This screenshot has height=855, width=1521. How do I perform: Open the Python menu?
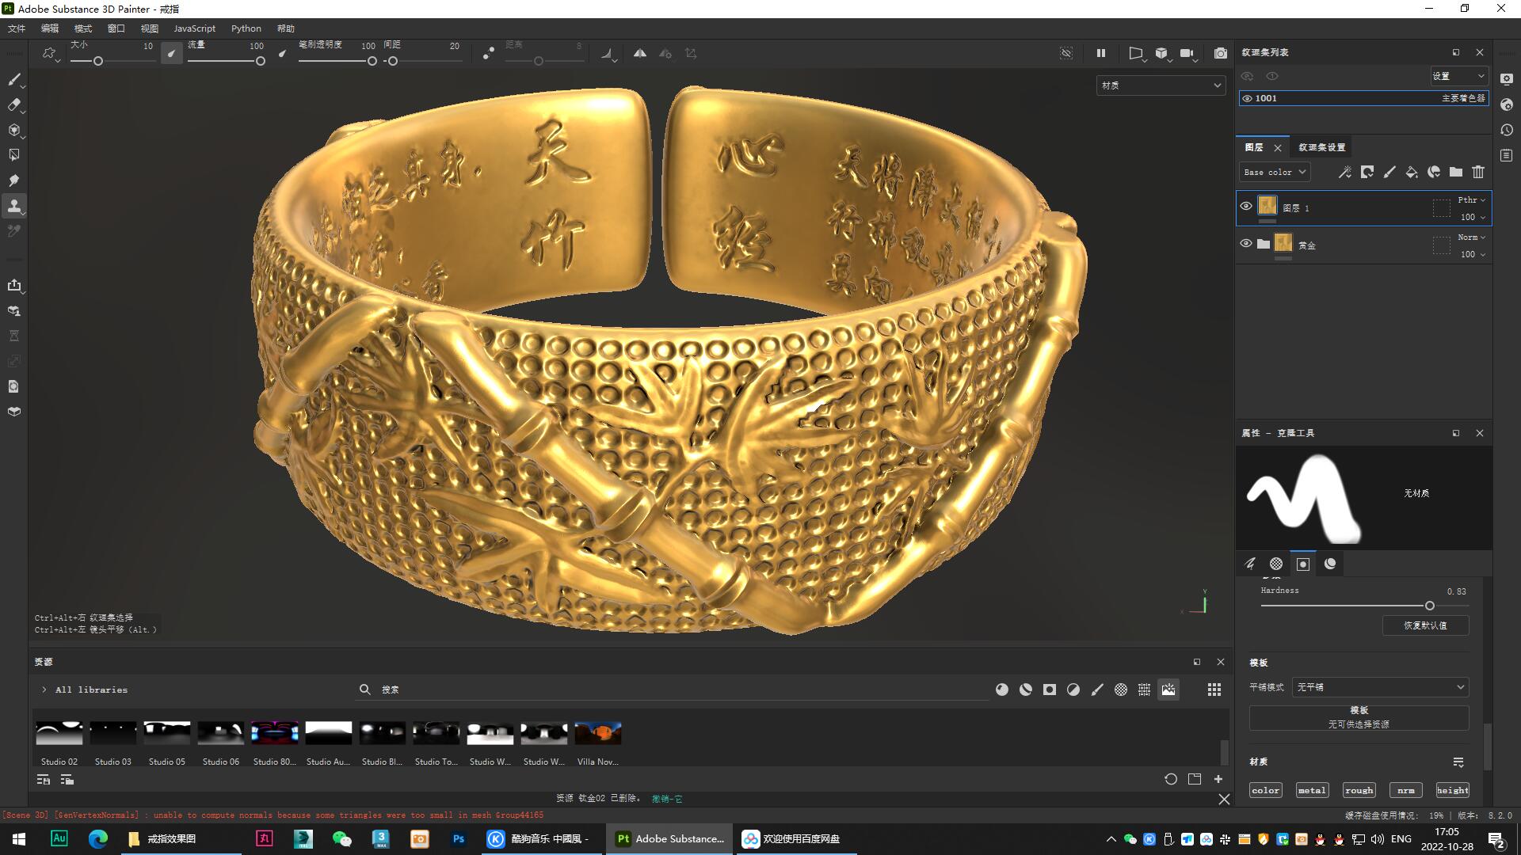point(246,28)
